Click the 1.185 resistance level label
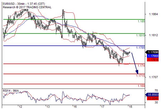The height and width of the screenshot is (109, 161). coord(141,22)
